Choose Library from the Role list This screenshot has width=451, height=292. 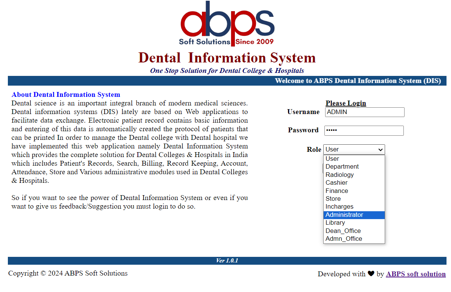click(x=354, y=223)
